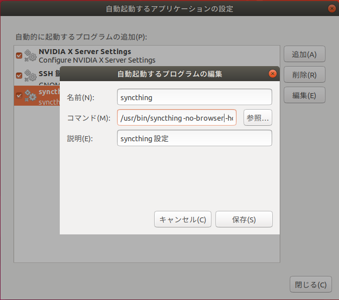Toggle the syncthing entry checkbox
Viewport: 339px width, 300px height.
[x=19, y=96]
